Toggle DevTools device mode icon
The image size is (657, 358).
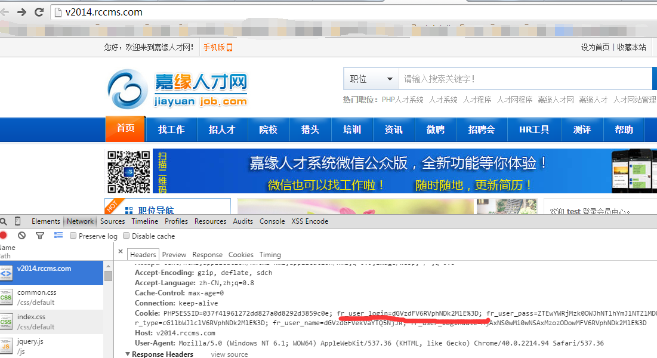(x=17, y=221)
